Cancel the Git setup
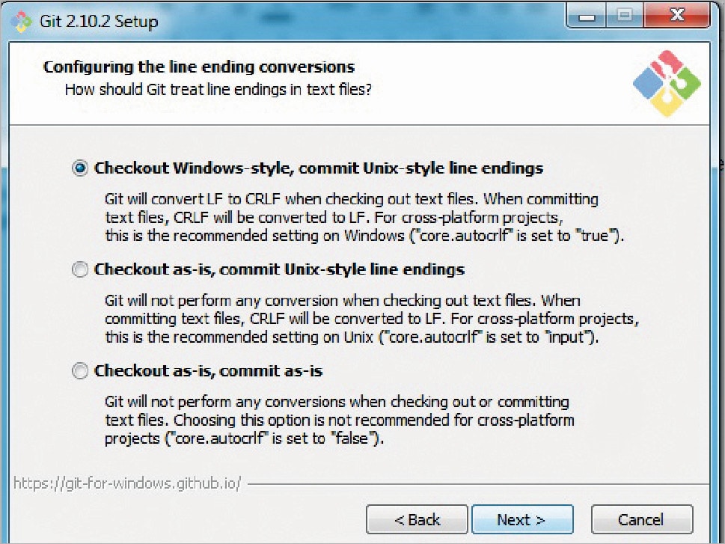Viewport: 725px width, 544px height. pos(641,519)
